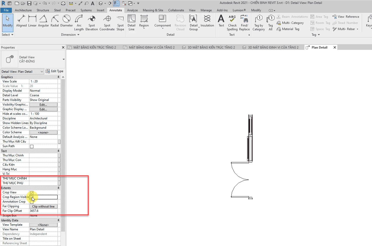Open the Detail View type selector dropdown
This screenshot has width=372, height=246.
tap(64, 59)
